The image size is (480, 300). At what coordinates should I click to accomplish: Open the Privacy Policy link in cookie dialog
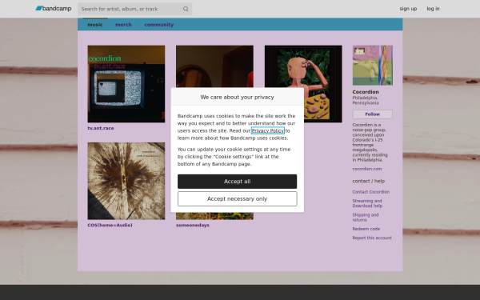pyautogui.click(x=267, y=130)
